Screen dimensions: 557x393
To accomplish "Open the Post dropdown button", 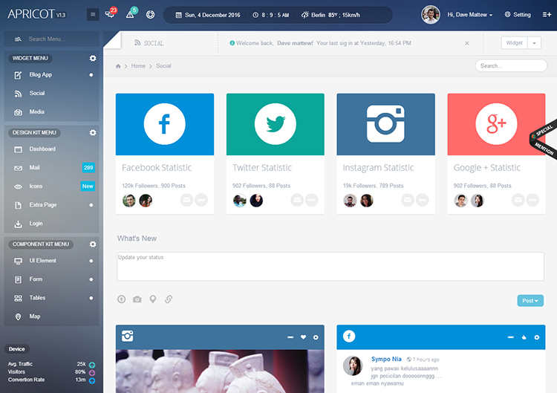I will click(x=530, y=301).
